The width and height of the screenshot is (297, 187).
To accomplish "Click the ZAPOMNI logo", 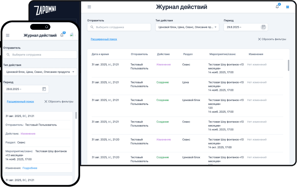I will point(45,10).
